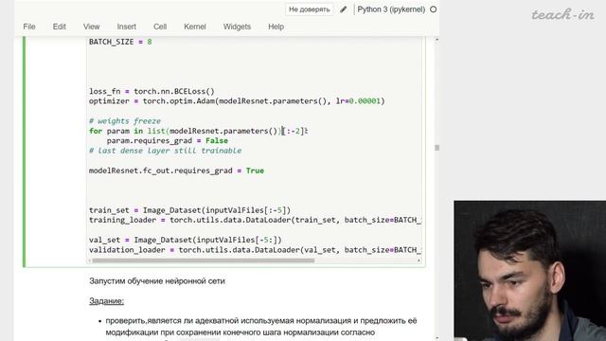Click the 'val_set = Image_Dataset' line

click(x=186, y=240)
